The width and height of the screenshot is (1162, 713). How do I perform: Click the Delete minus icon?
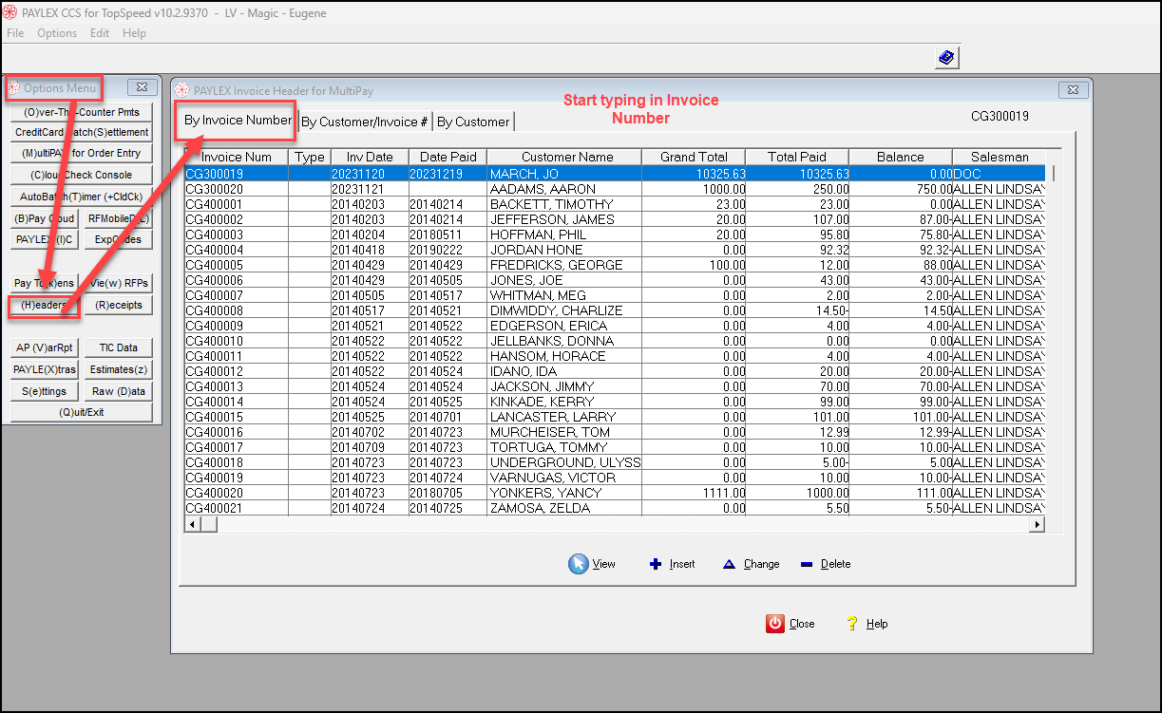807,564
